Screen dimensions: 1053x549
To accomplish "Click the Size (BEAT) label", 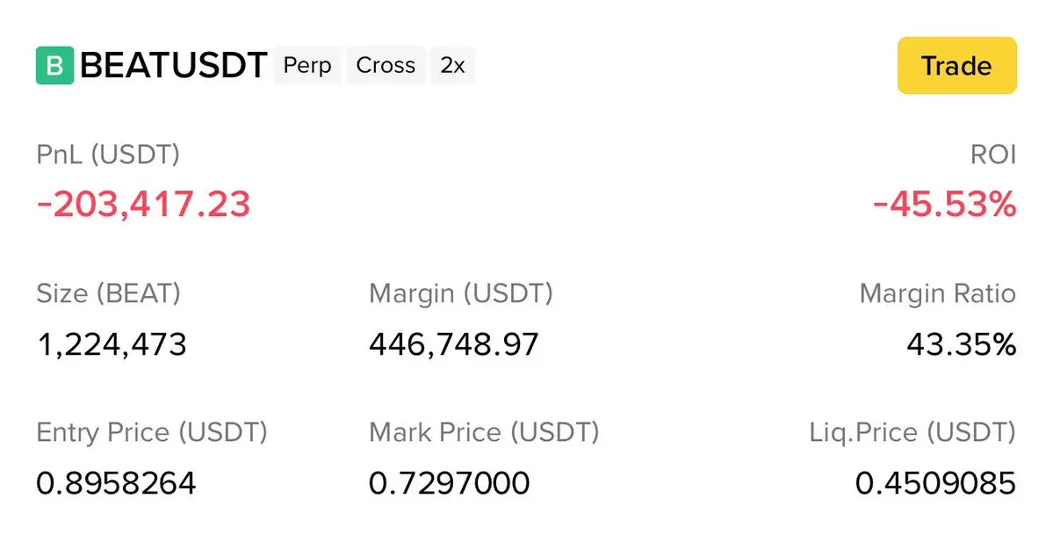I will [x=108, y=293].
